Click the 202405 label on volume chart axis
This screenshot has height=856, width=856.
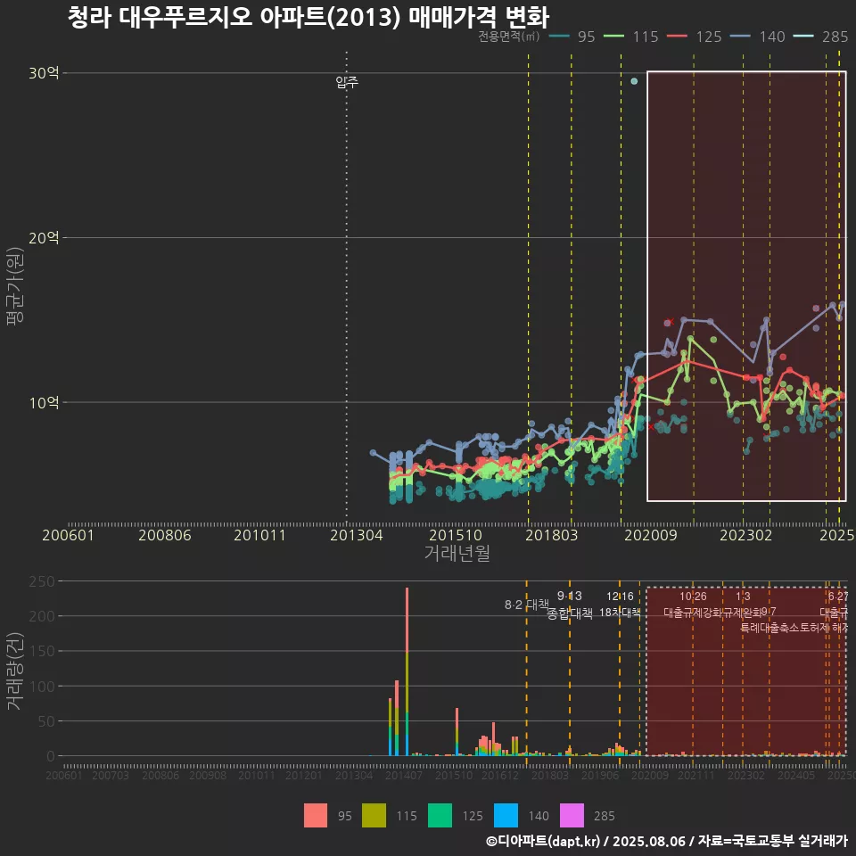[x=796, y=775]
